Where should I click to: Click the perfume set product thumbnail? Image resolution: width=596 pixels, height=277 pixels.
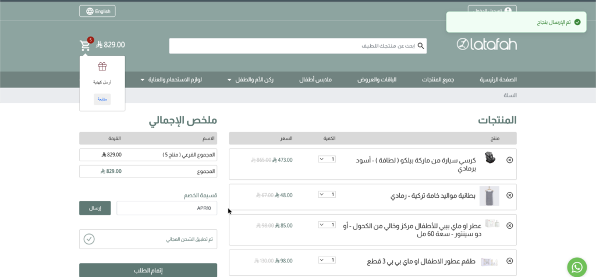click(x=489, y=262)
